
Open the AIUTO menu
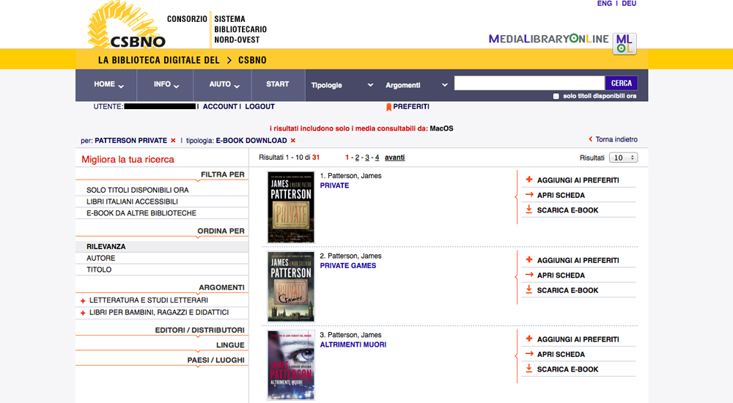pyautogui.click(x=224, y=85)
